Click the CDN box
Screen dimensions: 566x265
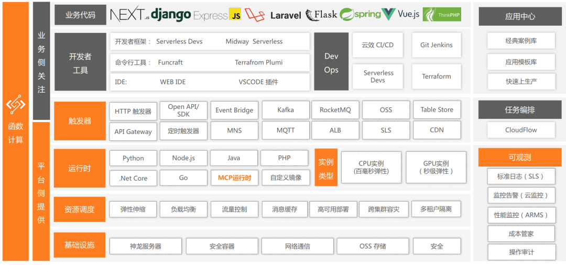[x=437, y=130]
